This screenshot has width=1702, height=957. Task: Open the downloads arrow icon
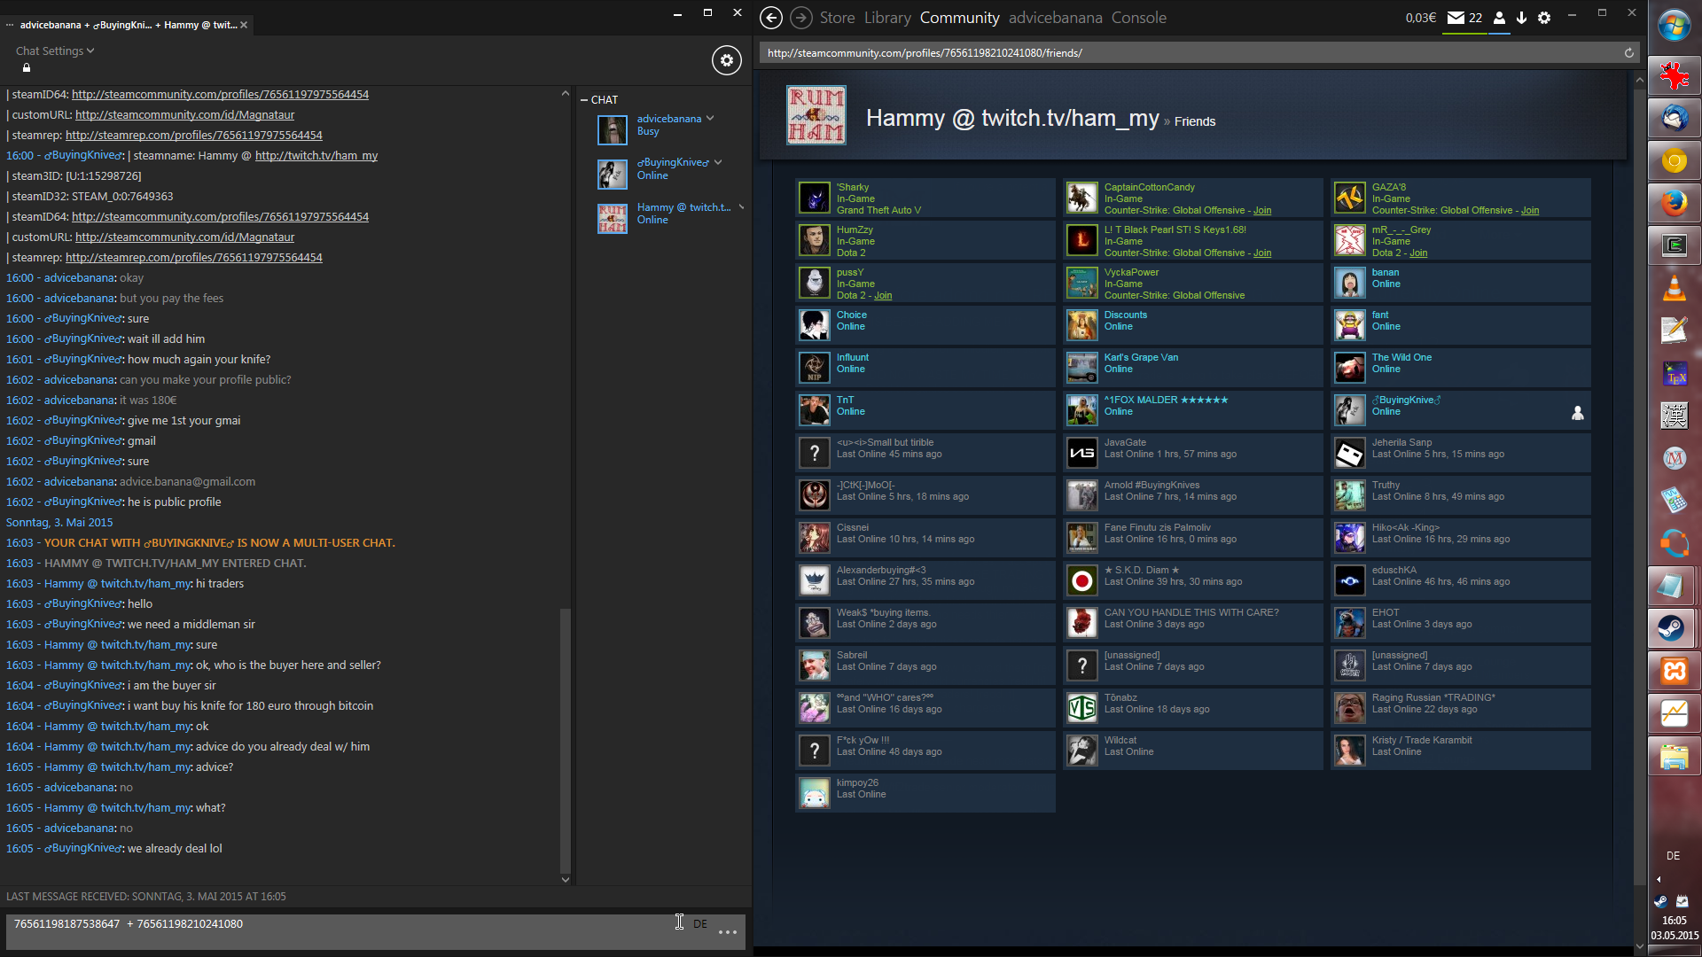[1521, 18]
